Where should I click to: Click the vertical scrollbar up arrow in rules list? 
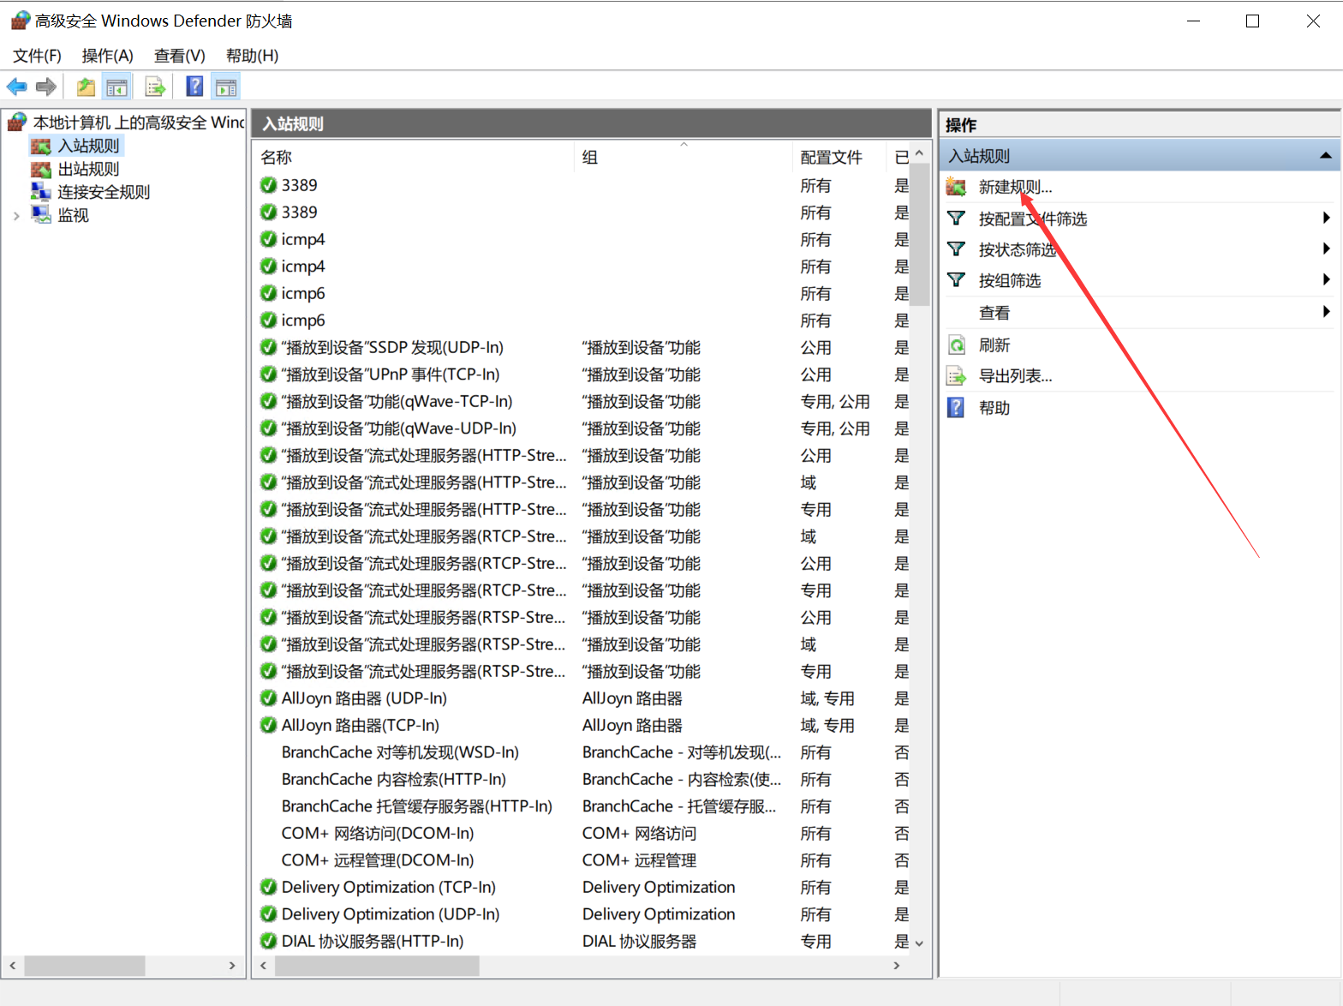[919, 153]
